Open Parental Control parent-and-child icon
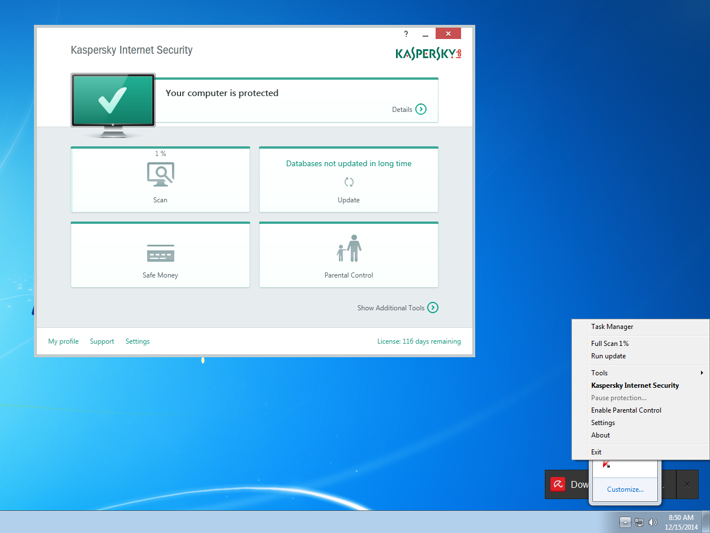The height and width of the screenshot is (533, 710). click(349, 248)
